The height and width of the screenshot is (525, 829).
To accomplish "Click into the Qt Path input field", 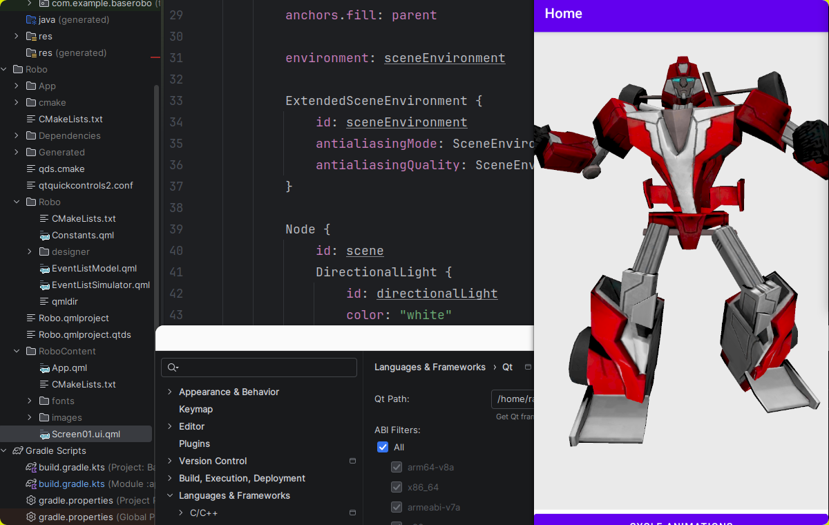I will 513,399.
